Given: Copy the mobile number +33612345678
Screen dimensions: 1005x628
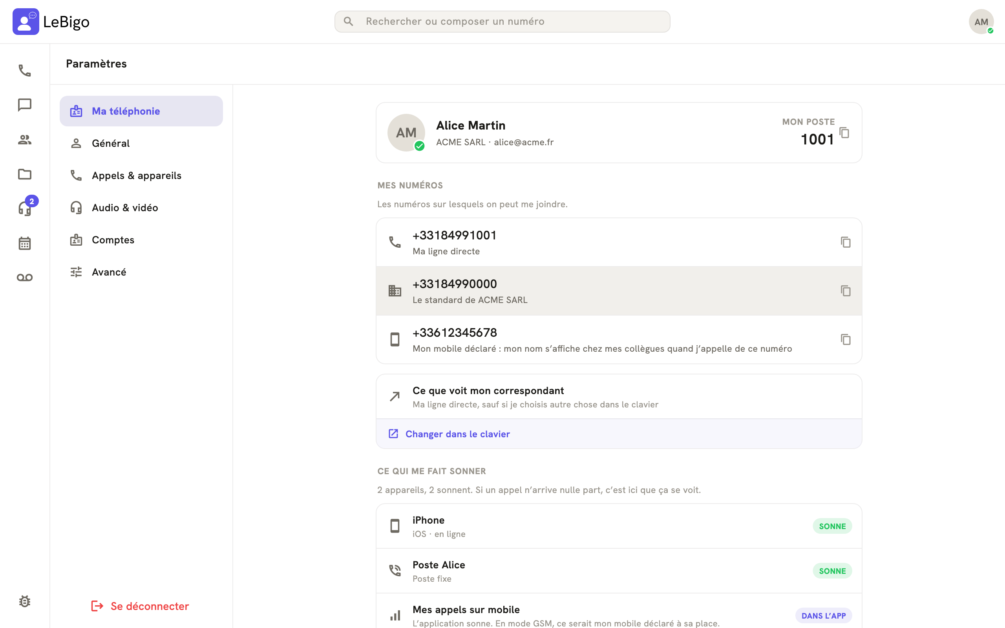Looking at the screenshot, I should click(846, 340).
